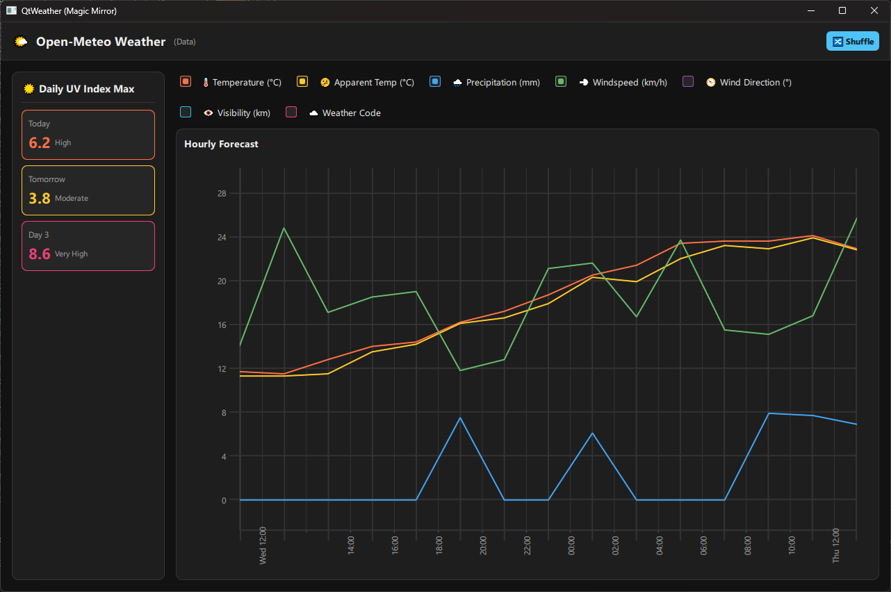Click the 6.2 UV value for Today
The height and width of the screenshot is (592, 891).
pyautogui.click(x=40, y=143)
